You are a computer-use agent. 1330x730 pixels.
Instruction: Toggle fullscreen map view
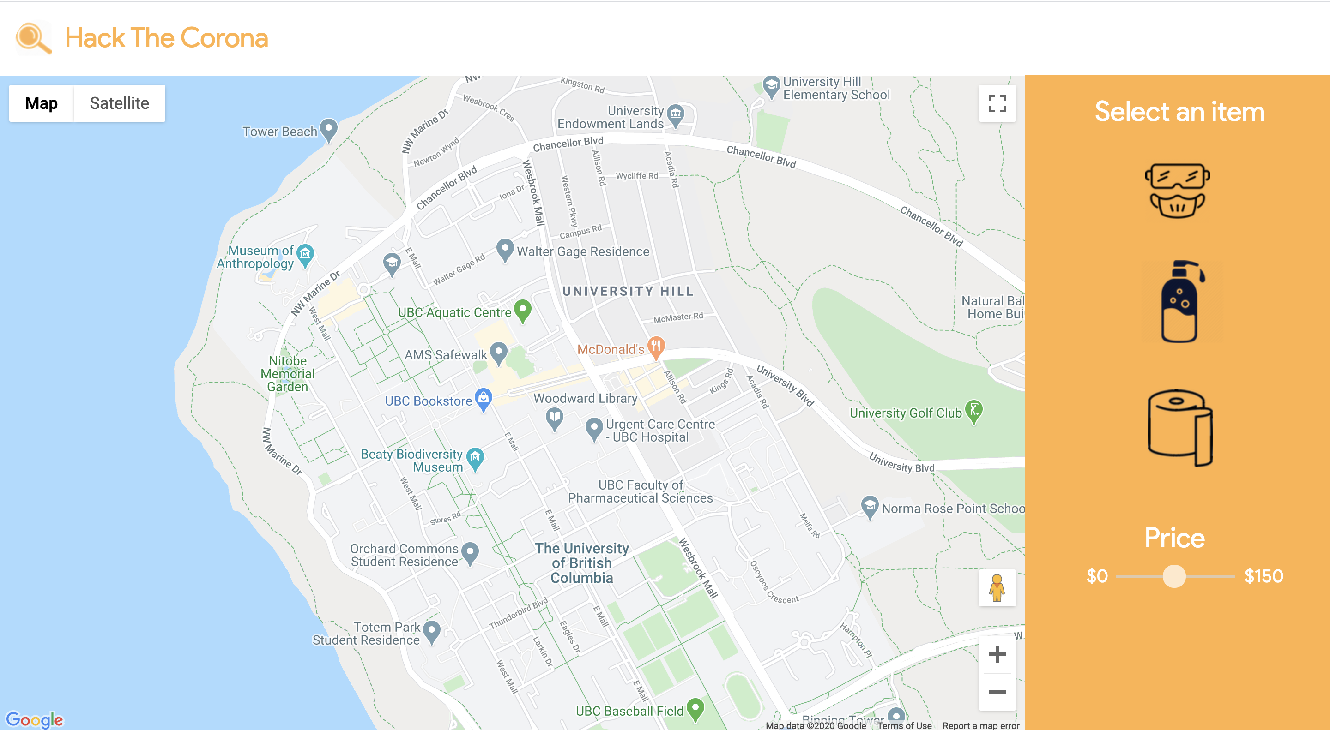pos(997,103)
